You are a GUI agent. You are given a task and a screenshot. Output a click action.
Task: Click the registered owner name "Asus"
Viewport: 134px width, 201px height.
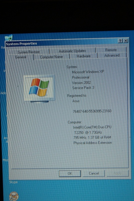point(76,101)
